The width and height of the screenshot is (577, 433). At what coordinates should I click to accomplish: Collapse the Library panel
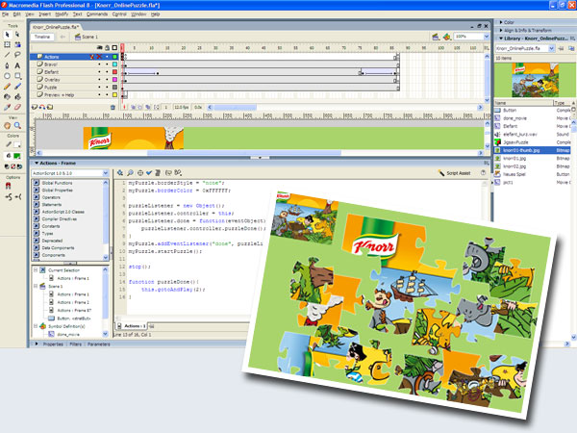[501, 38]
